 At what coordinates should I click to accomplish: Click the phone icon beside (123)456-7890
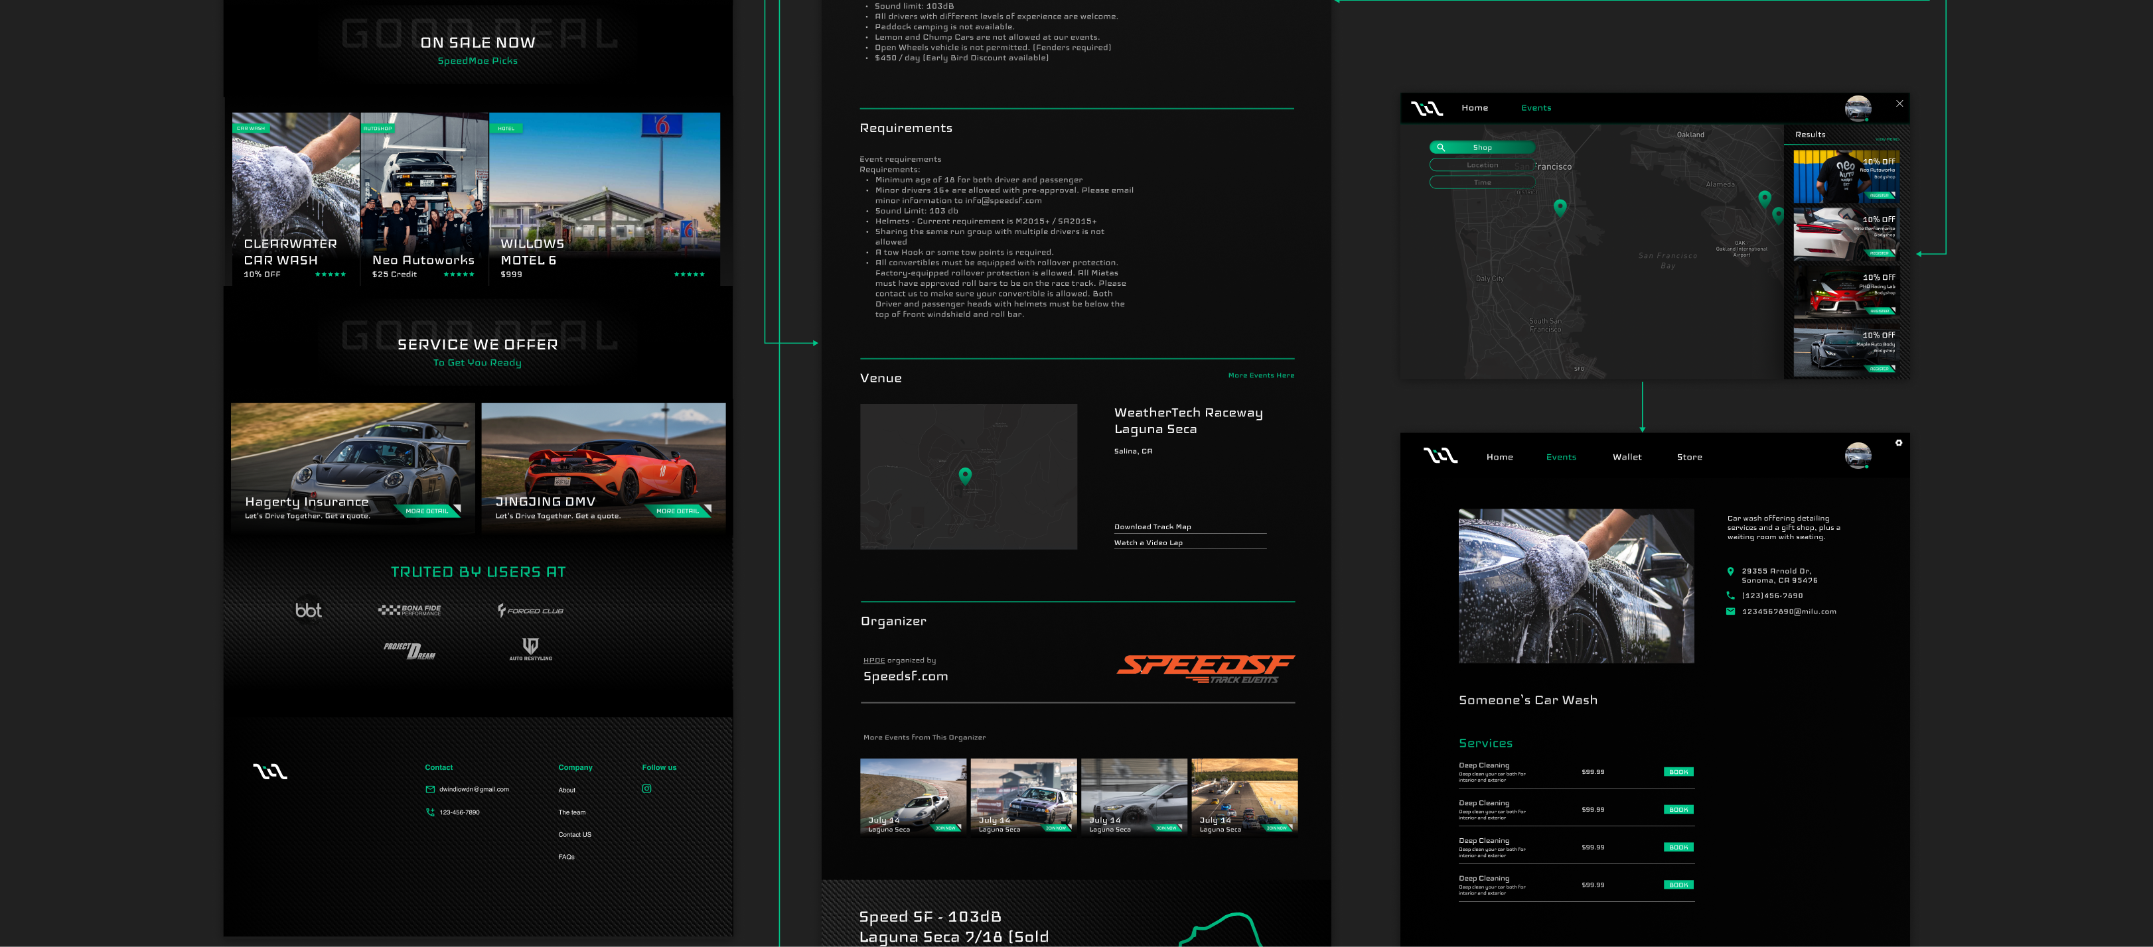pyautogui.click(x=1730, y=596)
